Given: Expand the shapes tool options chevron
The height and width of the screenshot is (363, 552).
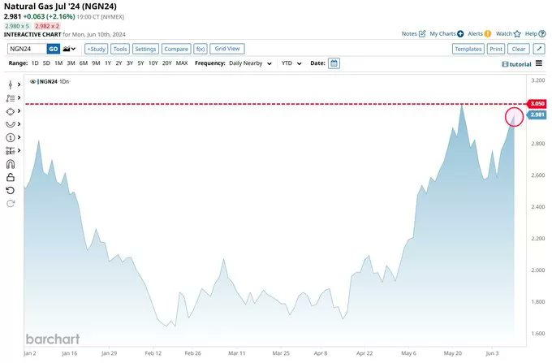Looking at the screenshot, I should pos(19,111).
